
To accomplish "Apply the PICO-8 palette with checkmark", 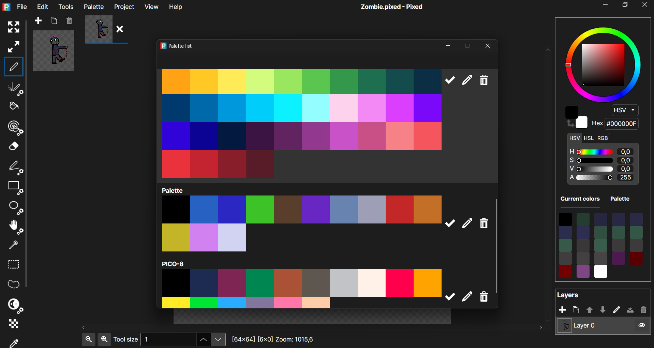I will coord(450,297).
